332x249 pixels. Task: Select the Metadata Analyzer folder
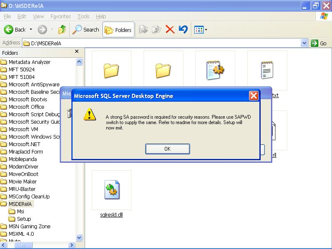click(x=29, y=62)
